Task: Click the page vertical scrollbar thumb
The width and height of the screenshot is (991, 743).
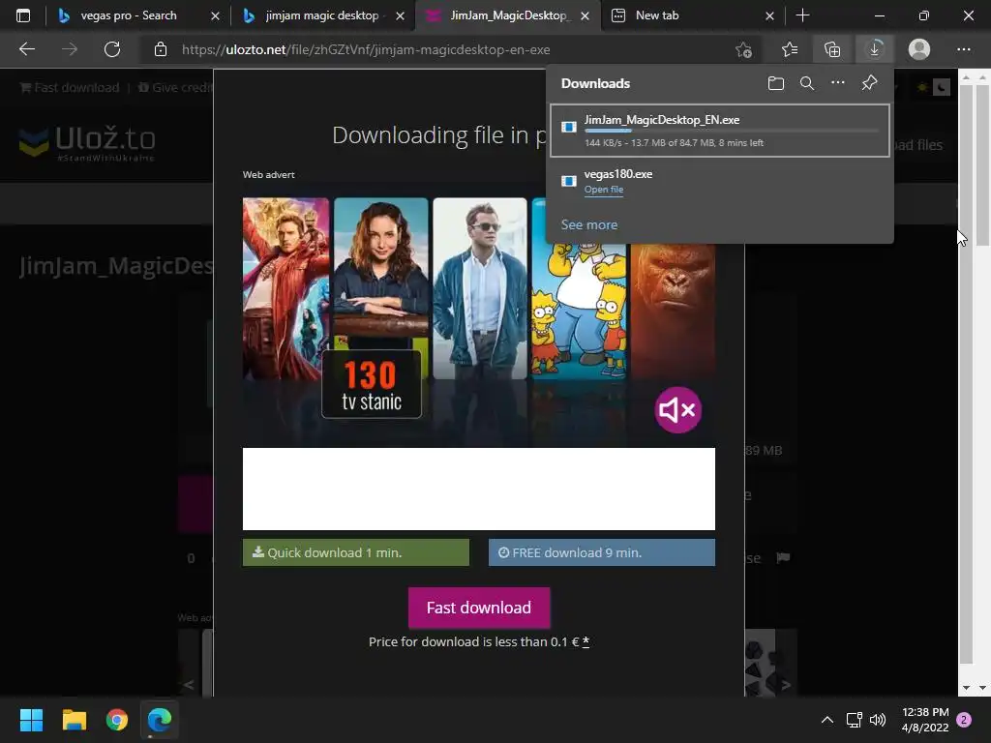Action: click(983, 164)
